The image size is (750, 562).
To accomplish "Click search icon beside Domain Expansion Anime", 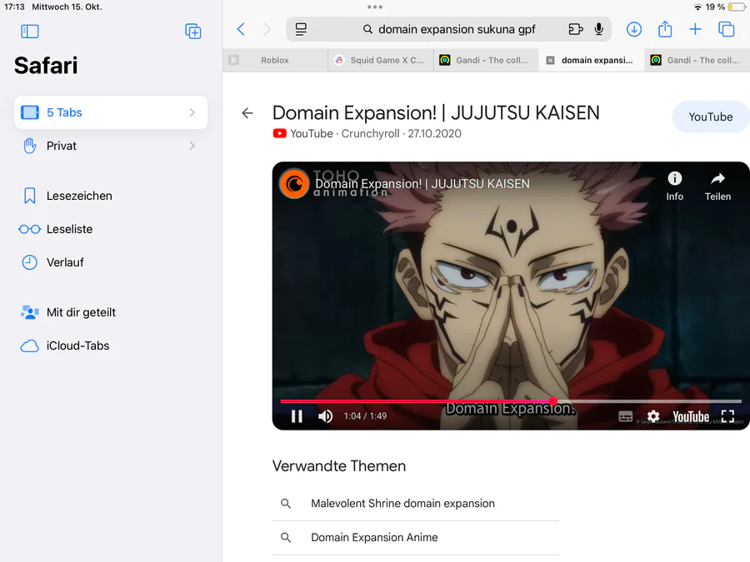I will pos(286,537).
